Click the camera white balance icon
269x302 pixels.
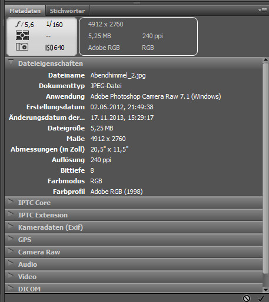(x=22, y=47)
